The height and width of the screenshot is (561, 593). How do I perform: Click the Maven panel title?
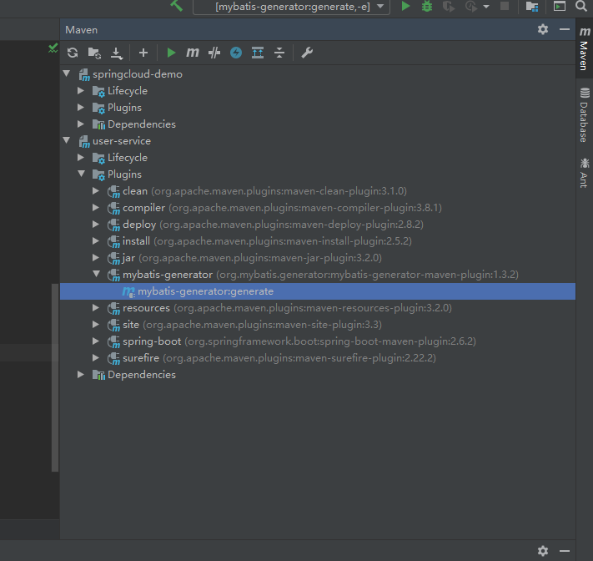(x=81, y=30)
